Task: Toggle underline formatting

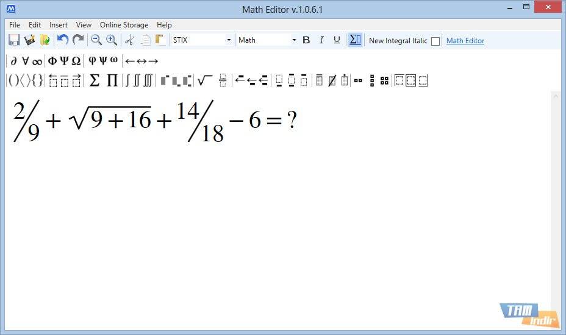Action: [x=337, y=40]
